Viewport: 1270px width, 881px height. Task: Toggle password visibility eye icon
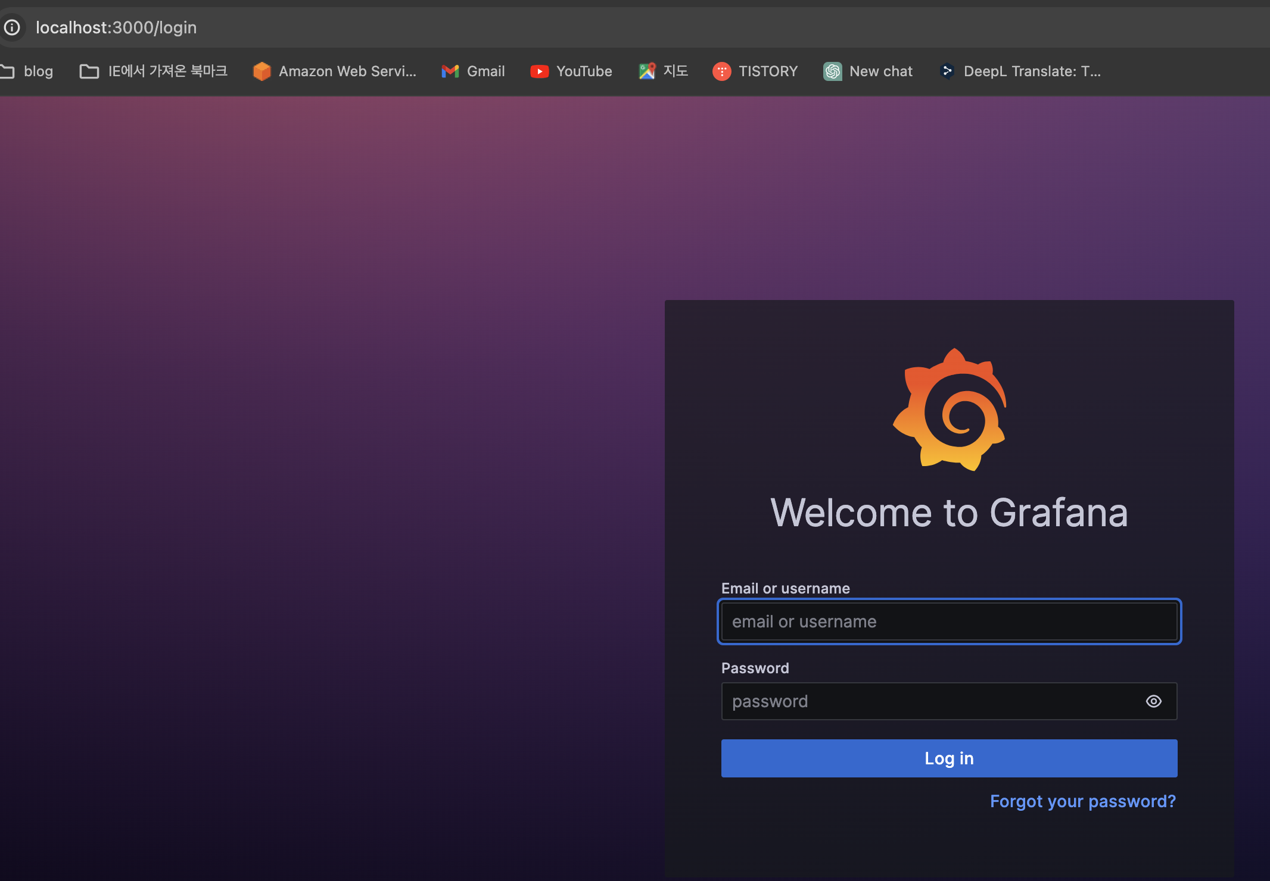click(x=1153, y=701)
